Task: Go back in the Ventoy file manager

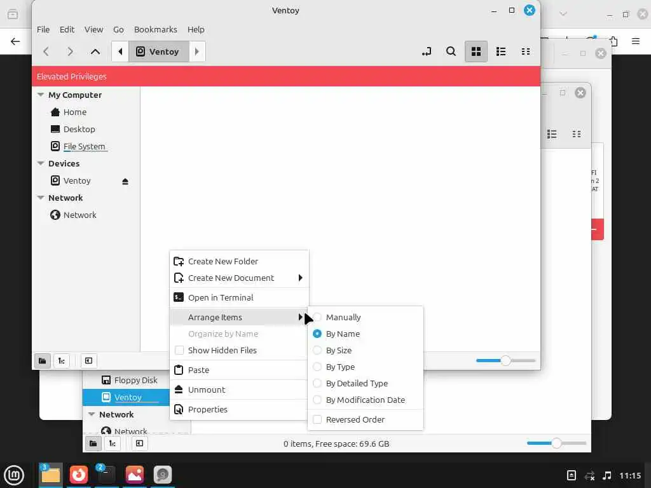Action: tap(46, 51)
